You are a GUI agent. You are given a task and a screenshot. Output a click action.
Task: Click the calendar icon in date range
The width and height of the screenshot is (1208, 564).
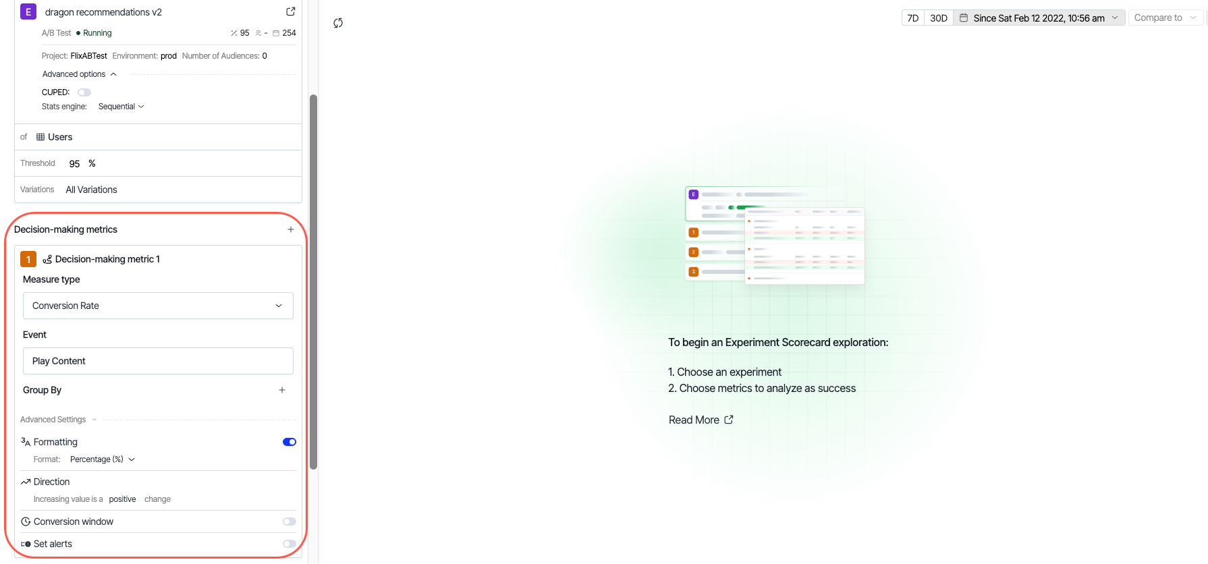click(964, 18)
